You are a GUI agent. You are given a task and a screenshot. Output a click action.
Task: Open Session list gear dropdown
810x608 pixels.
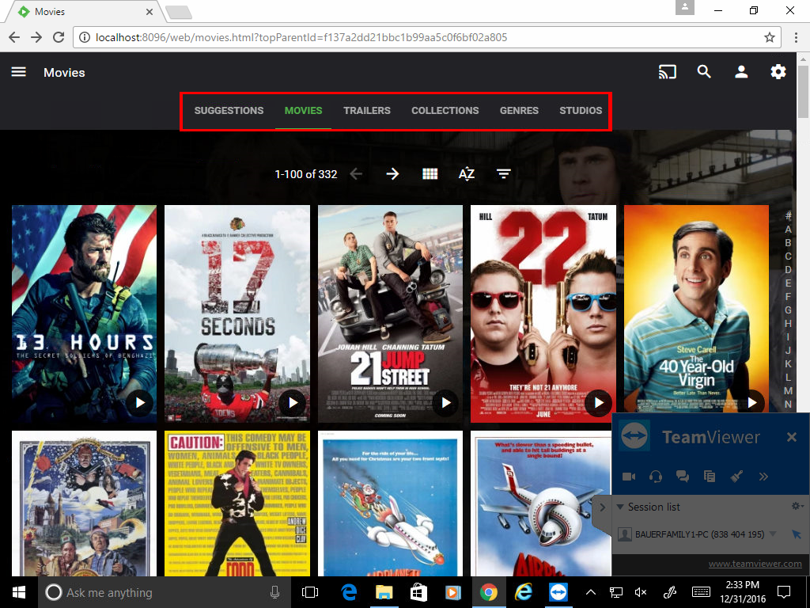(x=797, y=506)
